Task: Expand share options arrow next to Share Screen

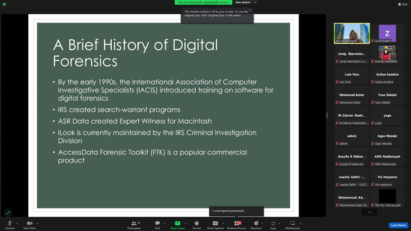Action: point(186,223)
